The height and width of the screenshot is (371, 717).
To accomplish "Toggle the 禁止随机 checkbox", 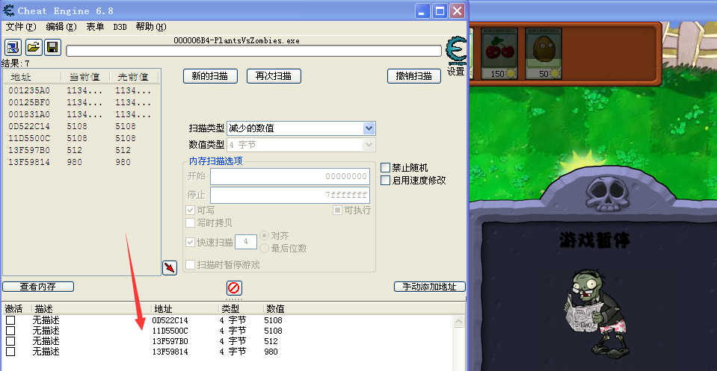I will (x=386, y=167).
